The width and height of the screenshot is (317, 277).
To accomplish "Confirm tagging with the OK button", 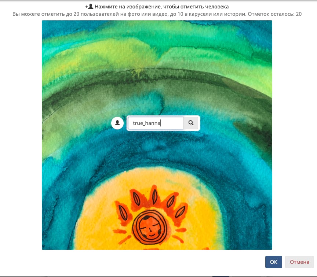I will click(x=274, y=262).
